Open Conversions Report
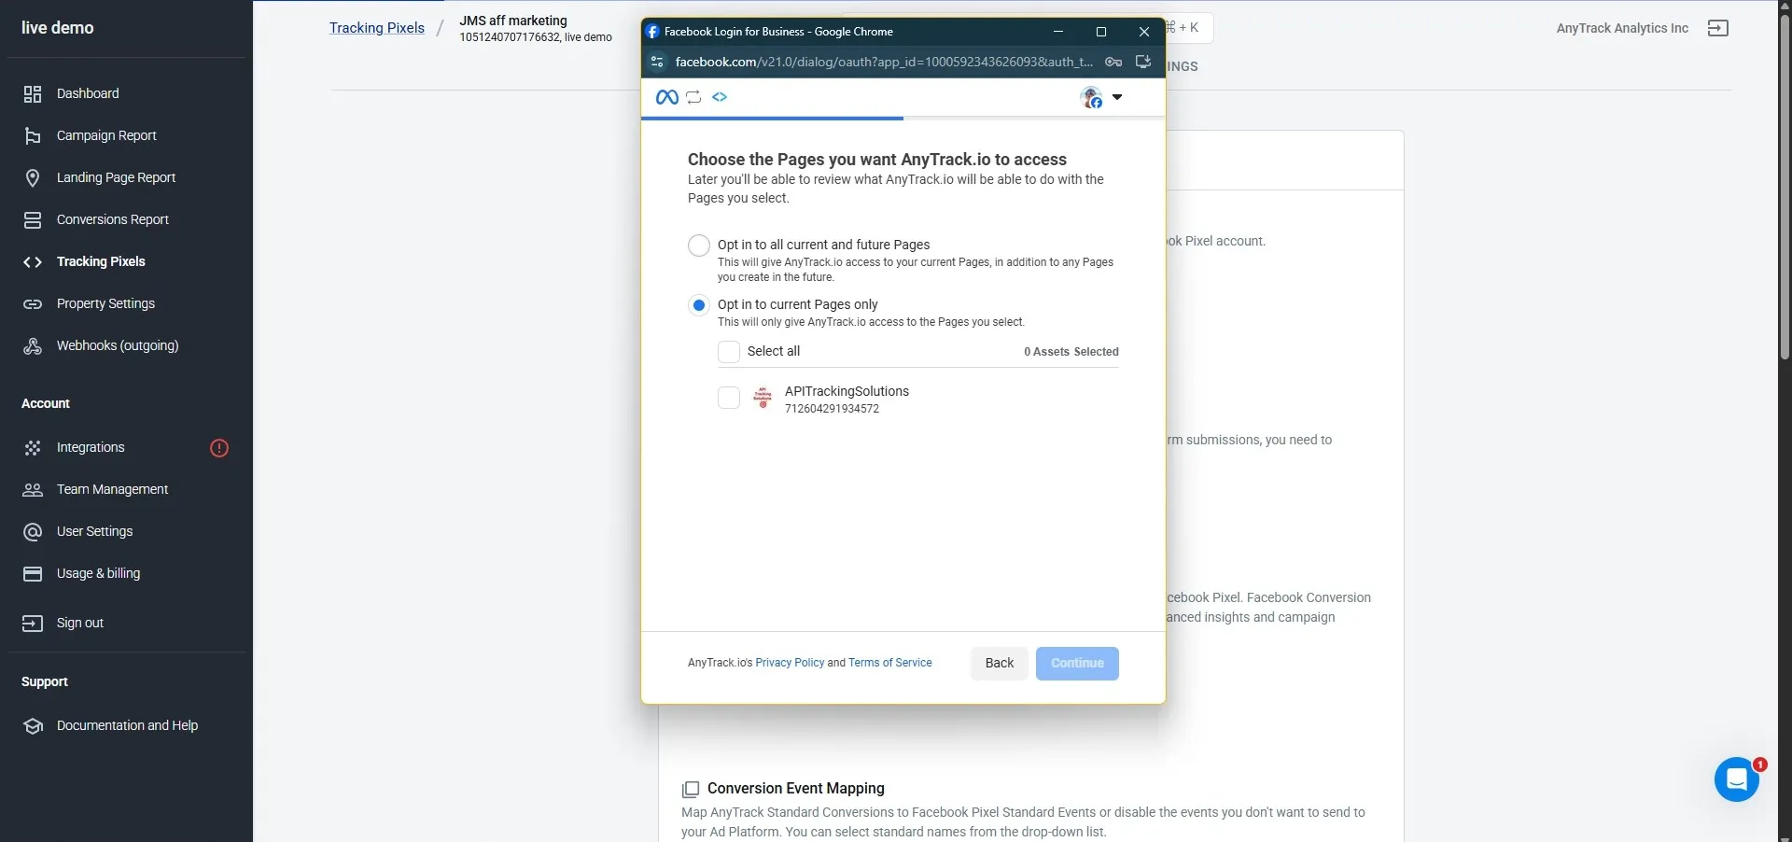 pyautogui.click(x=113, y=219)
